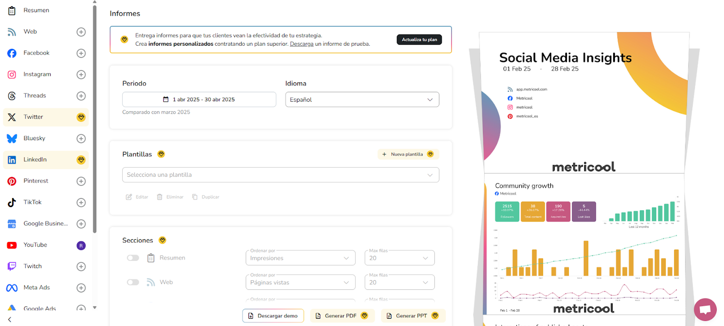Click Generar PDF button
This screenshot has width=724, height=326.
[x=342, y=316]
